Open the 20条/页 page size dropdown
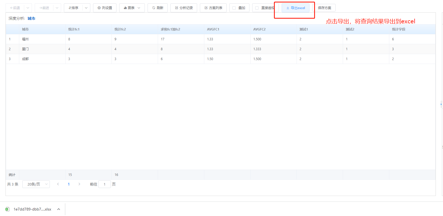443x216 pixels. coord(36,184)
